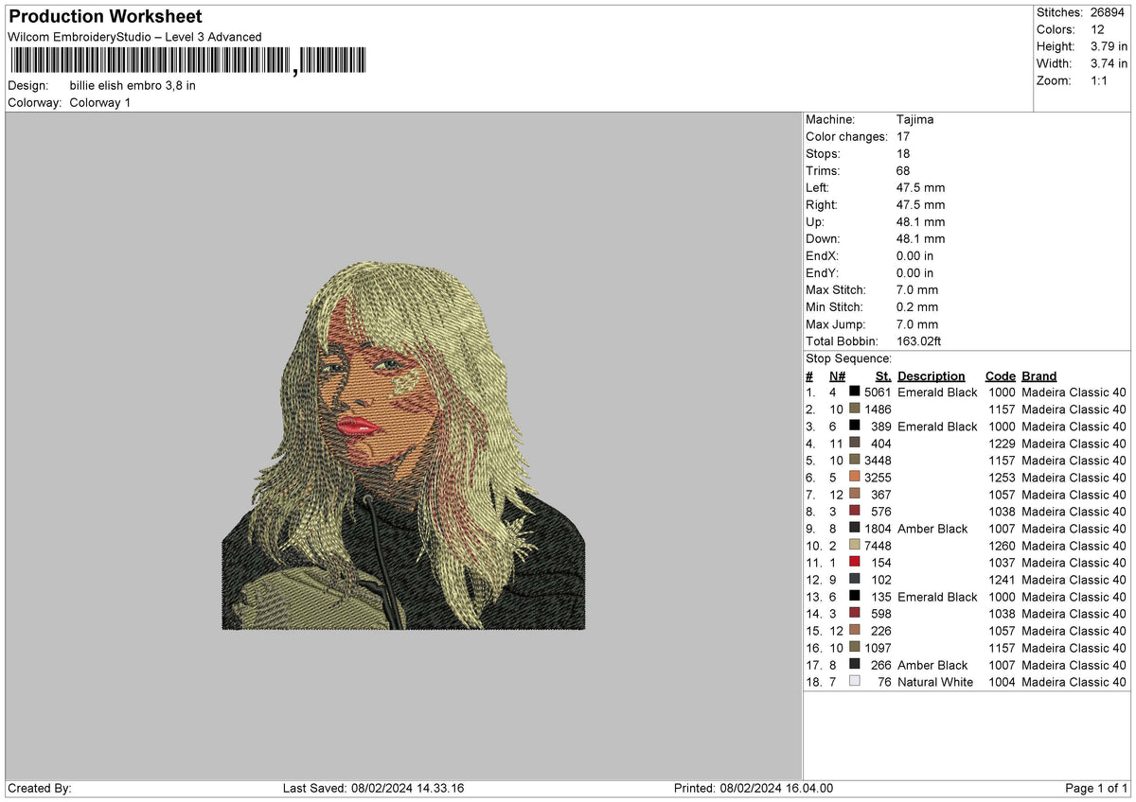Click the Page 1 of 1 indicator

(x=1095, y=788)
